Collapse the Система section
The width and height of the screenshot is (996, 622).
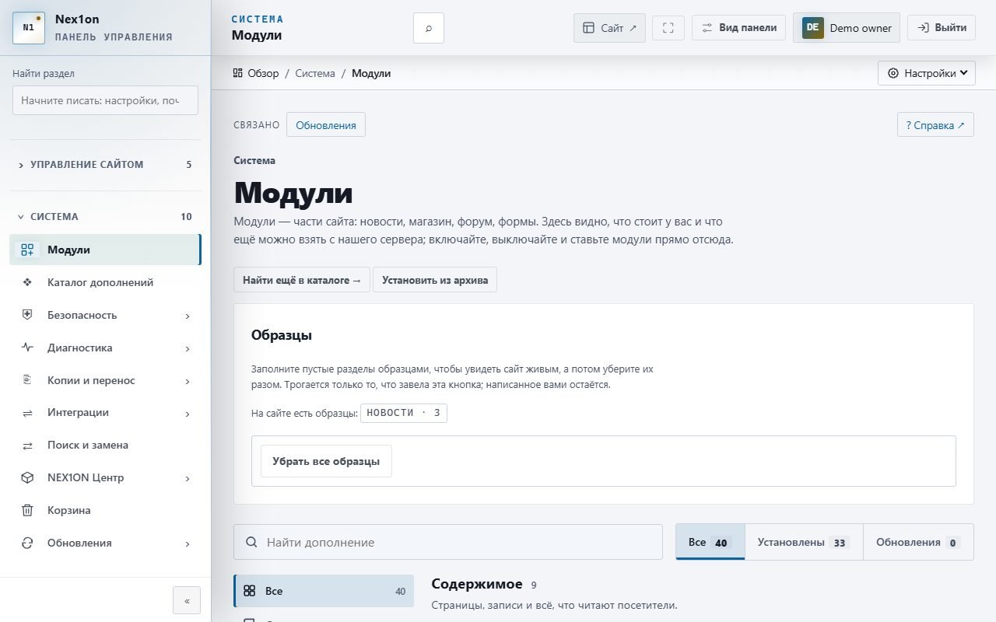(105, 217)
